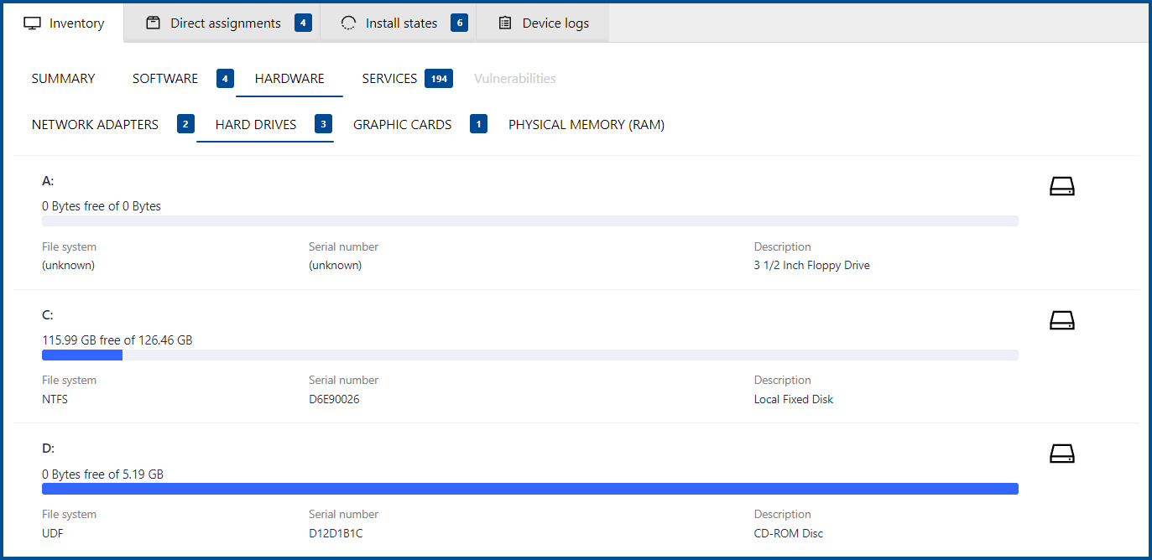Click the full D: drive usage bar

[529, 489]
